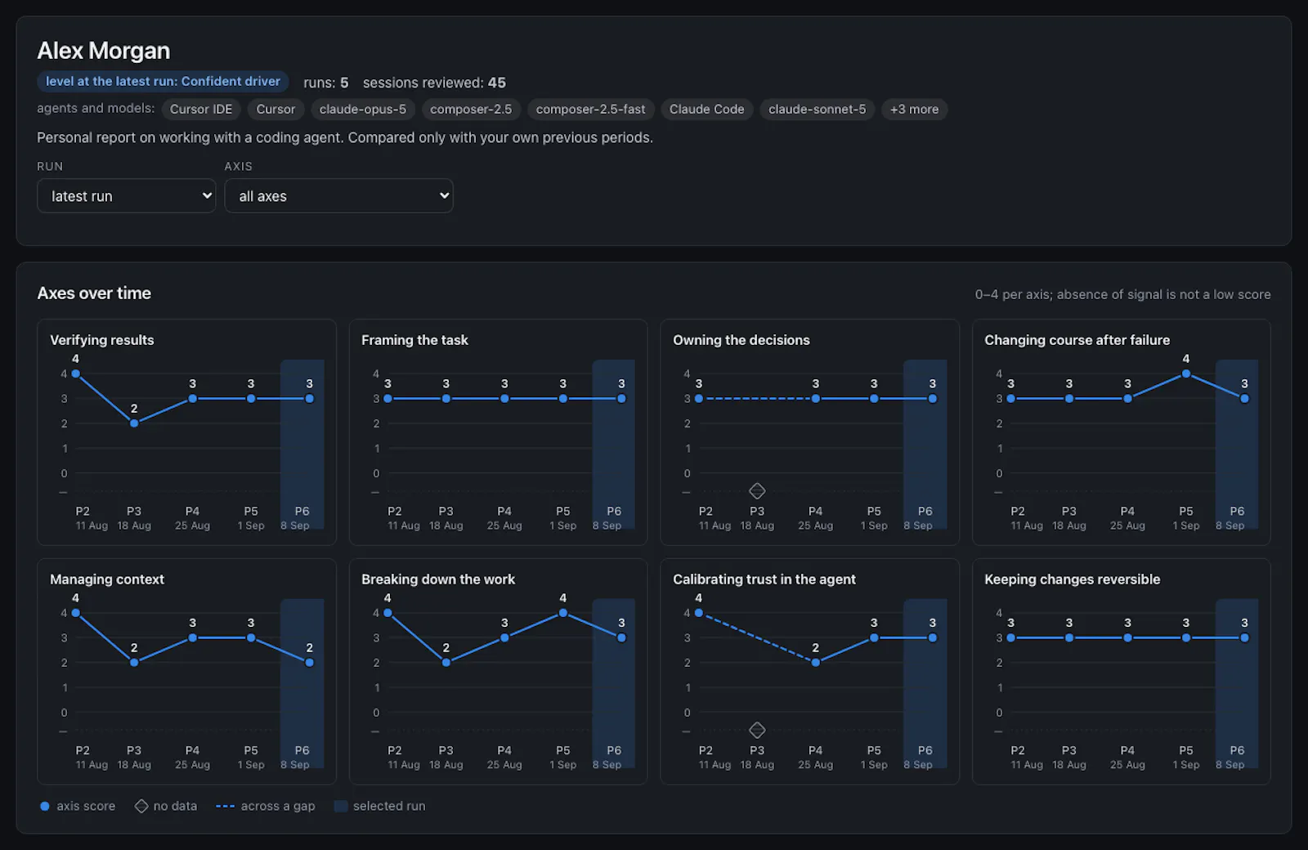Click the composer-2.5 model tag
Screen dimensions: 1308x850
(x=471, y=110)
